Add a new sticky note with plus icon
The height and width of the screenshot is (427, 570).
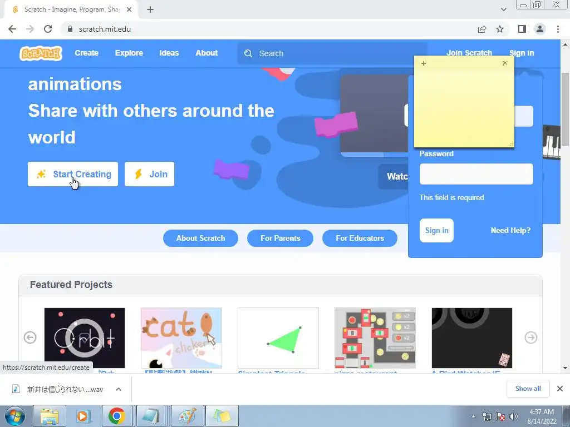424,63
